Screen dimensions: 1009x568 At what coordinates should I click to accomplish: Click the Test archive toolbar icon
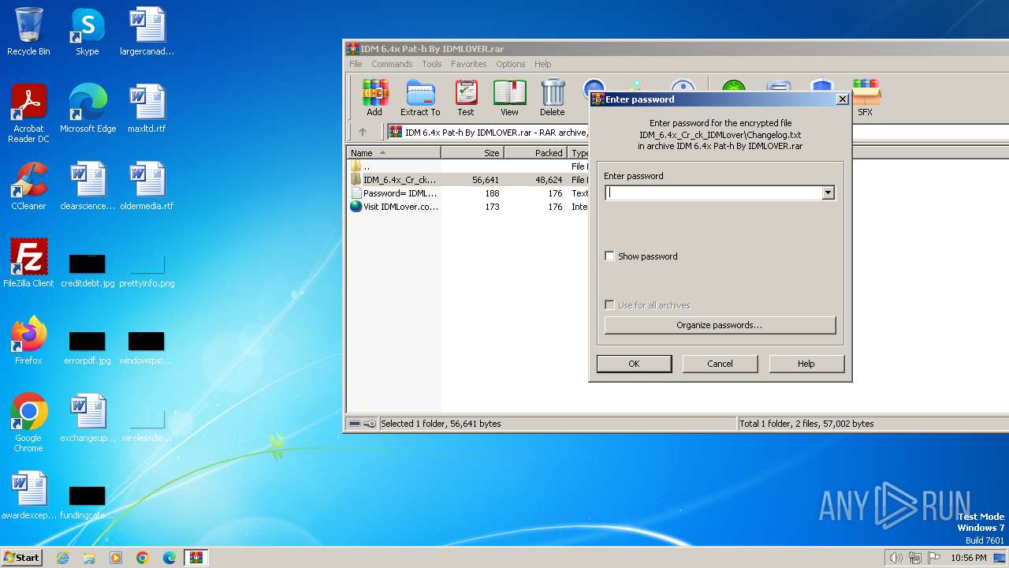(x=466, y=98)
